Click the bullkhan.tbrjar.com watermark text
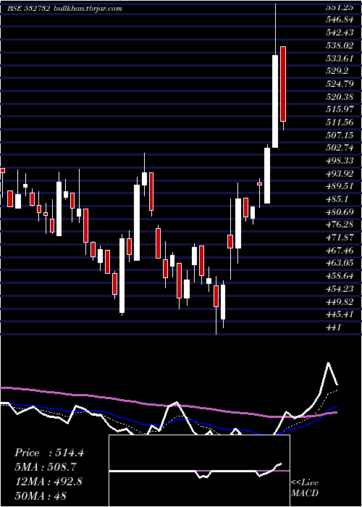Viewport: 362px width, 507px height. coord(88,9)
